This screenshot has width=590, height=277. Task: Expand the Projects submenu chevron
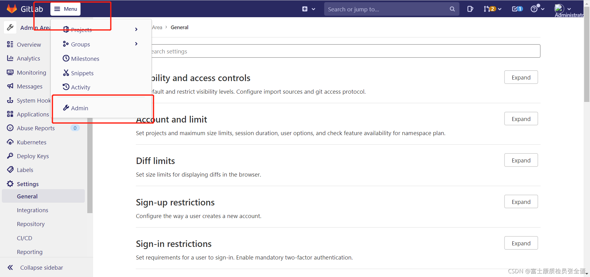[x=136, y=29]
